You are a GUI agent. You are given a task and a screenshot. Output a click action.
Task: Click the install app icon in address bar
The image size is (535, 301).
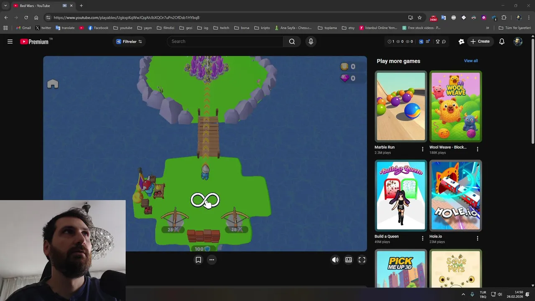click(x=410, y=18)
